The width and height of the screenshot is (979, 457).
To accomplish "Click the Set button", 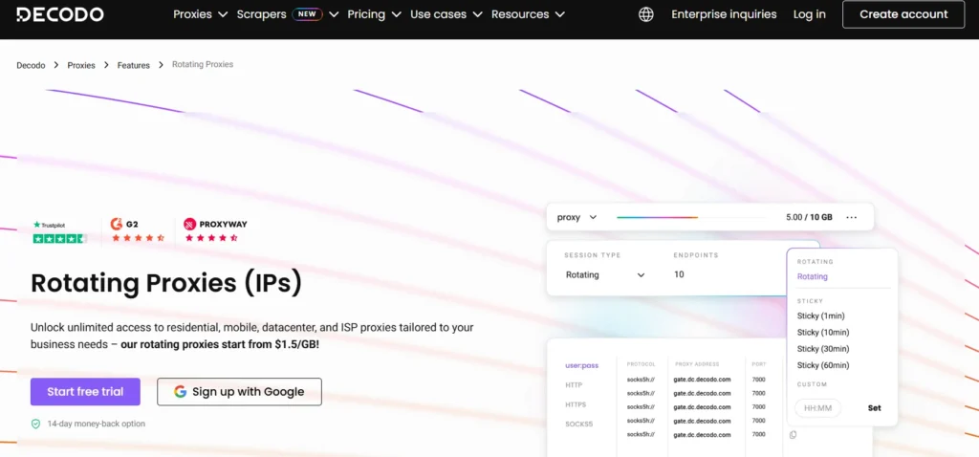I will pos(874,408).
